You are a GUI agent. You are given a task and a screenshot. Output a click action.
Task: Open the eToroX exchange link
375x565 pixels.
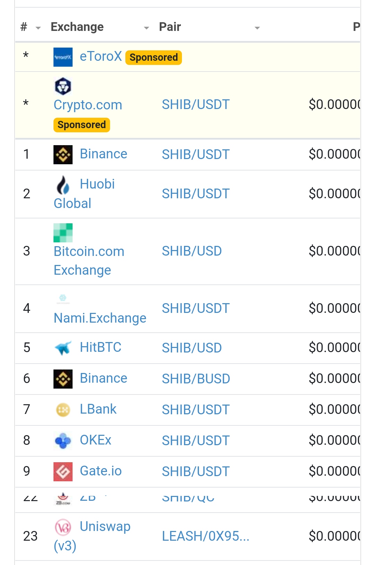101,56
